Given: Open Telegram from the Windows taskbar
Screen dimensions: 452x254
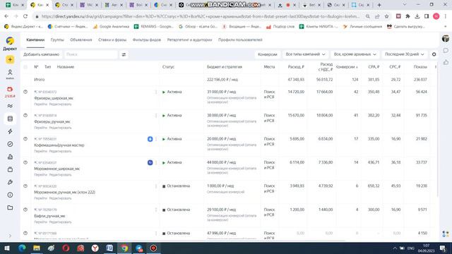Looking at the screenshot, I should click(139, 248).
